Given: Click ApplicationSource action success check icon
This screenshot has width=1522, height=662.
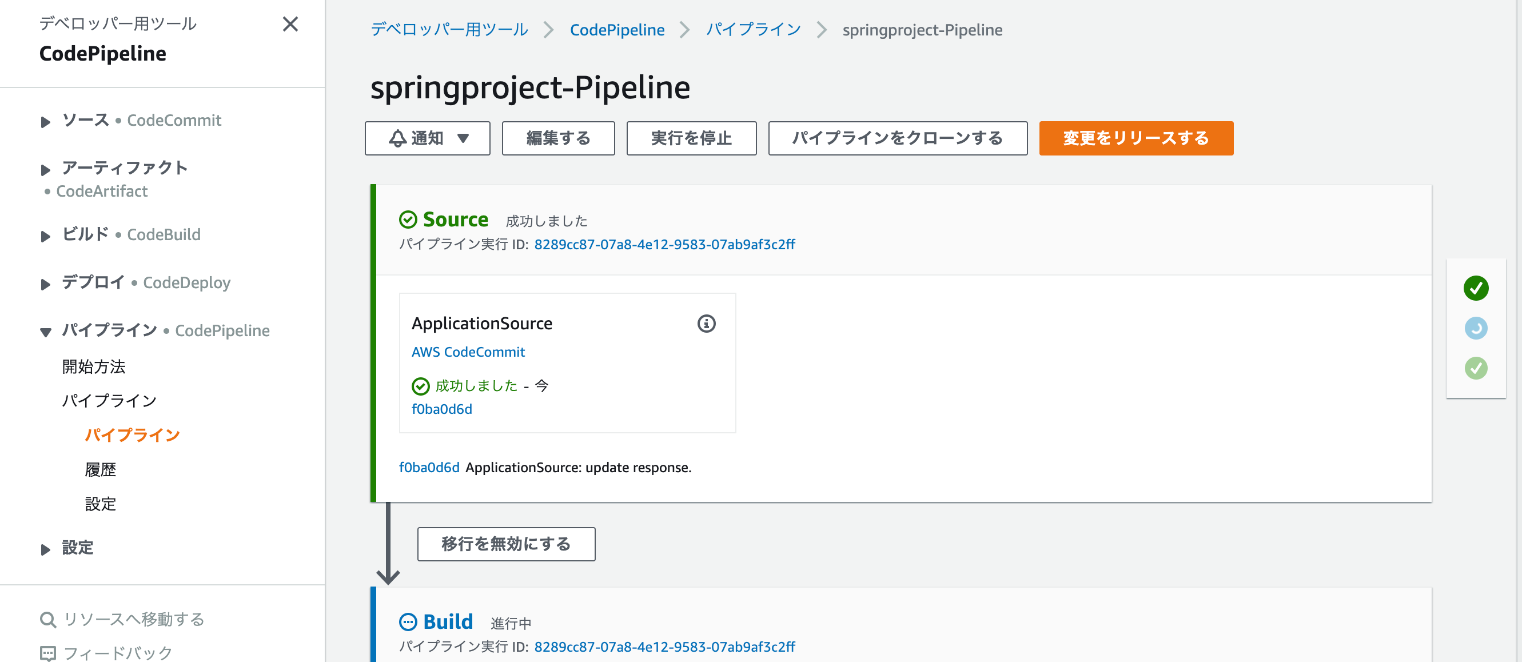Looking at the screenshot, I should [x=420, y=386].
